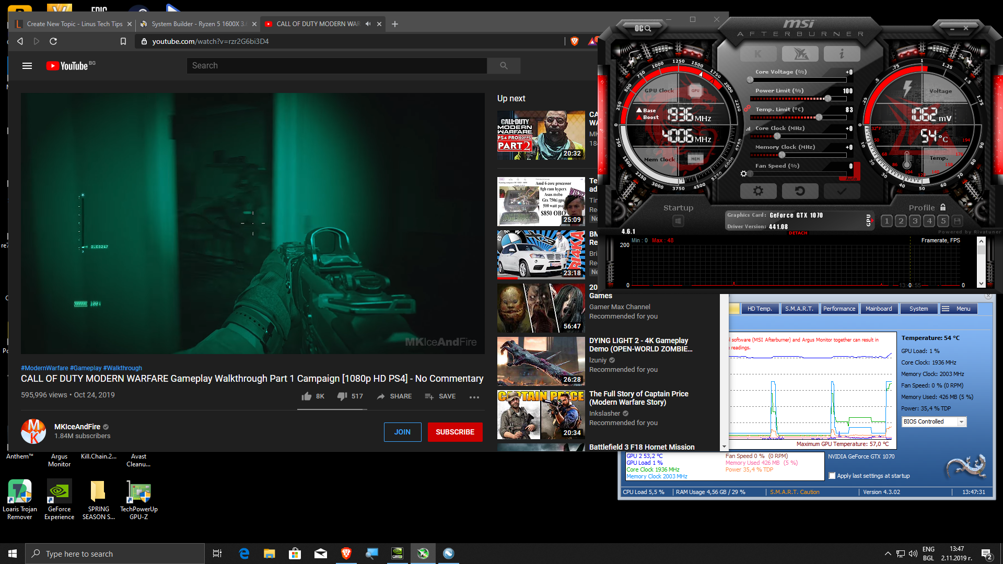The image size is (1003, 564).
Task: Click the Kombustor K button in Afterburner
Action: pos(758,54)
